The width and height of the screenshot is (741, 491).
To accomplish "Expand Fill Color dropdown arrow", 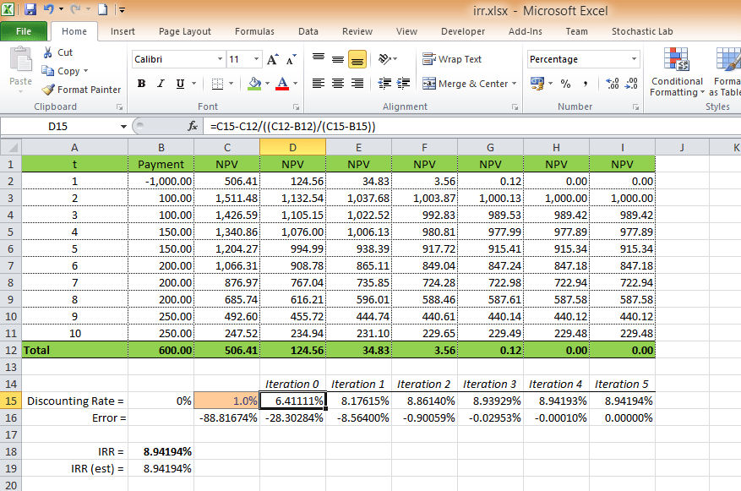I will click(x=268, y=84).
